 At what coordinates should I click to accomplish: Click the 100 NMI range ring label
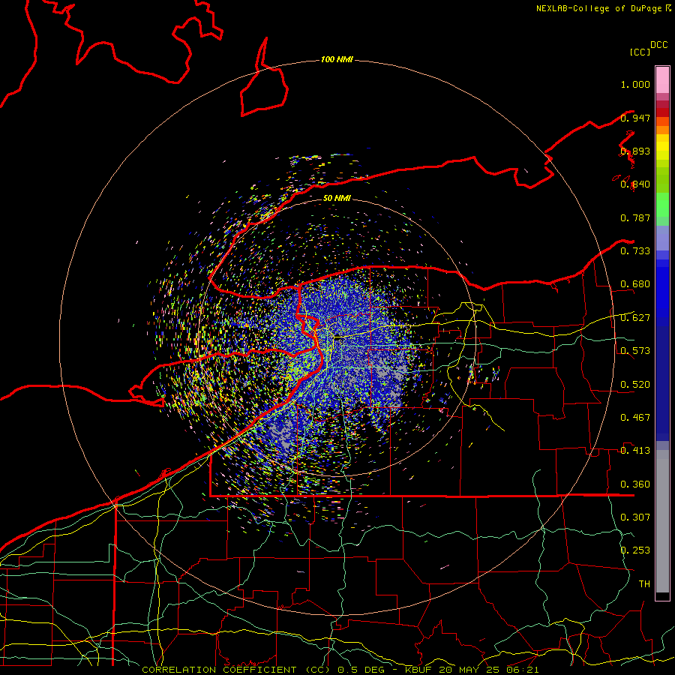[337, 59]
